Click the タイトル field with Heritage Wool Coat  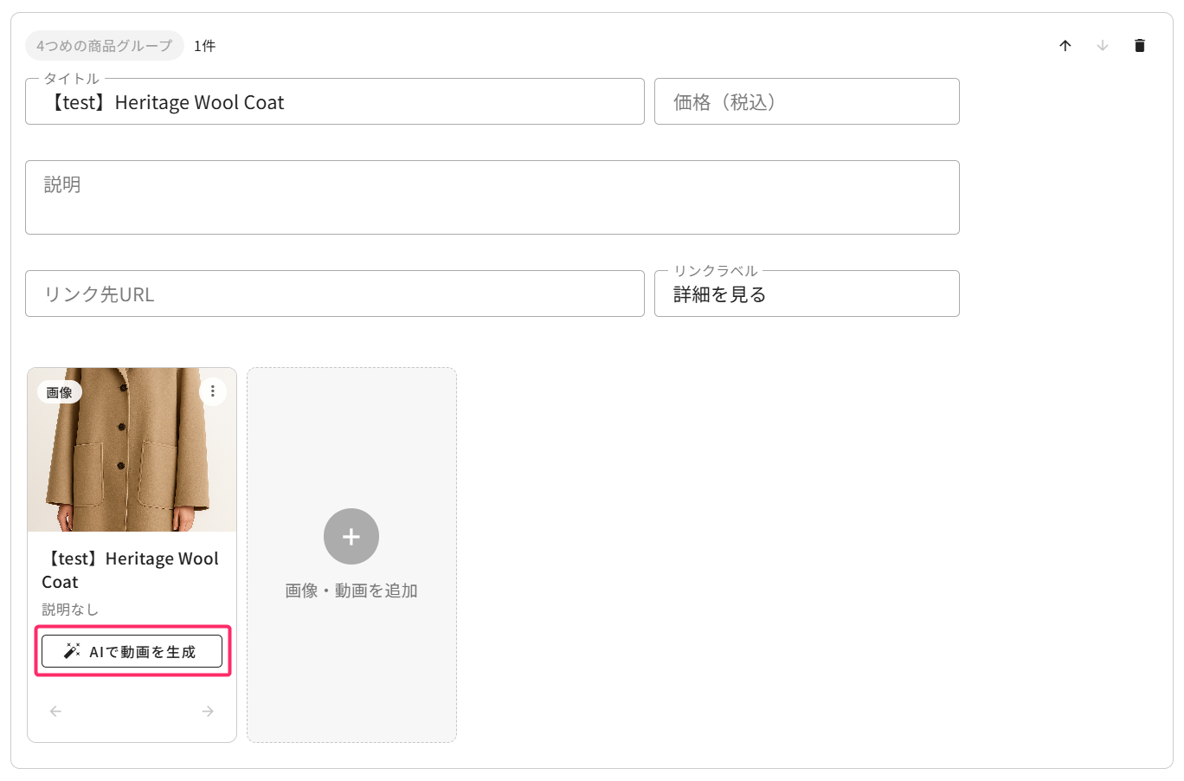click(x=334, y=102)
